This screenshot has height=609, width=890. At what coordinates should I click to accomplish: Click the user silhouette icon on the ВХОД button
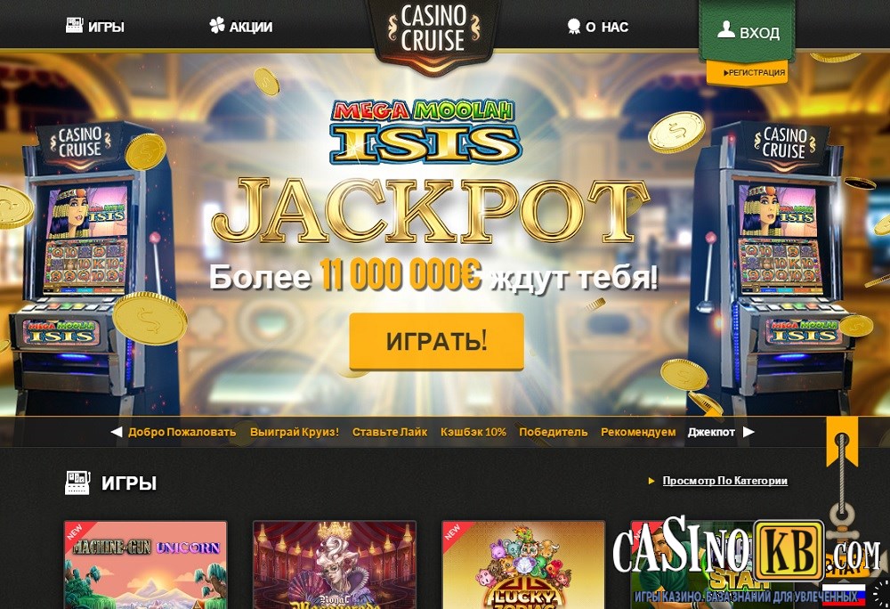726,30
